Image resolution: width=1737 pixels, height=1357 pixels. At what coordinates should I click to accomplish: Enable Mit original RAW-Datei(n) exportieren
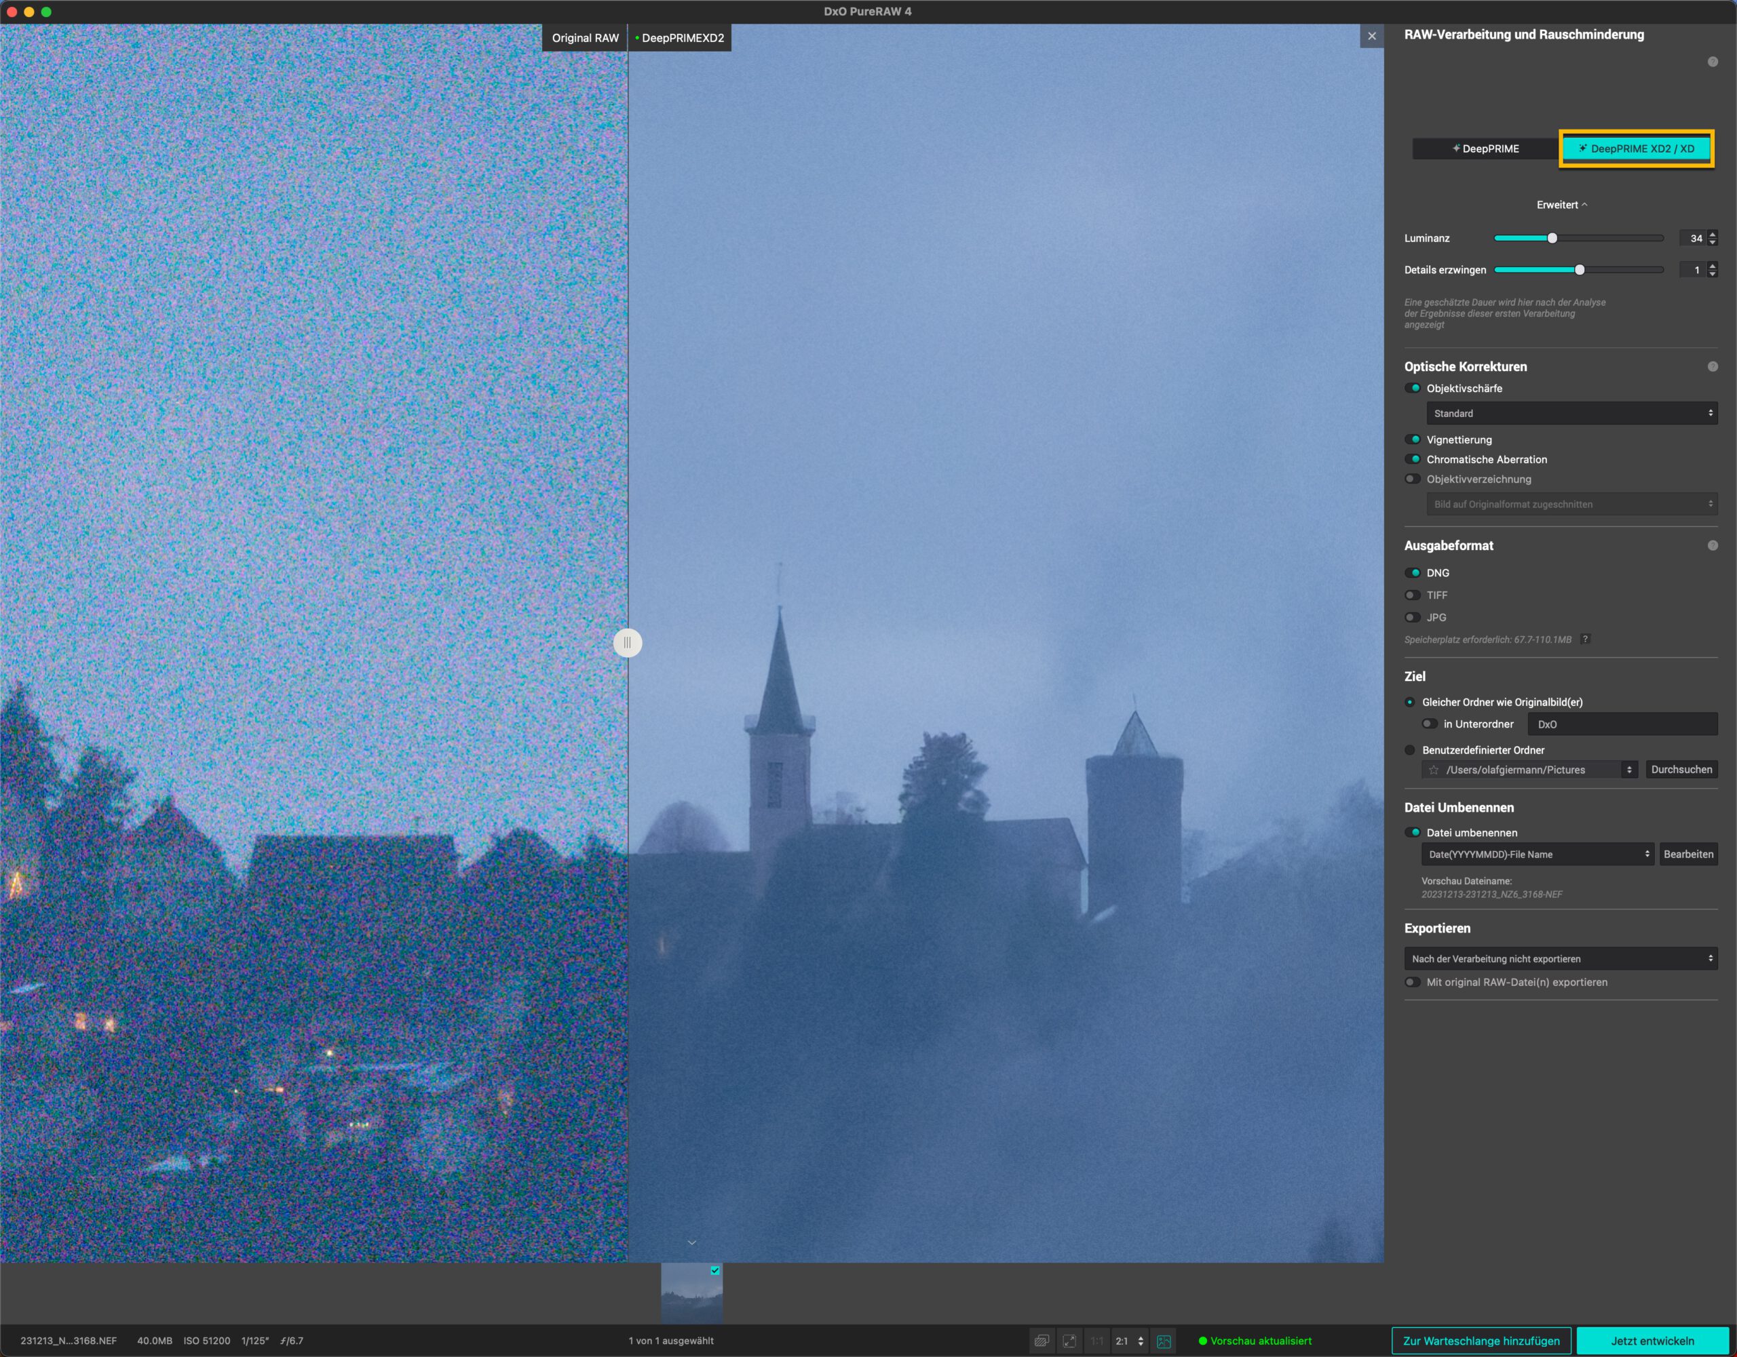pos(1413,982)
